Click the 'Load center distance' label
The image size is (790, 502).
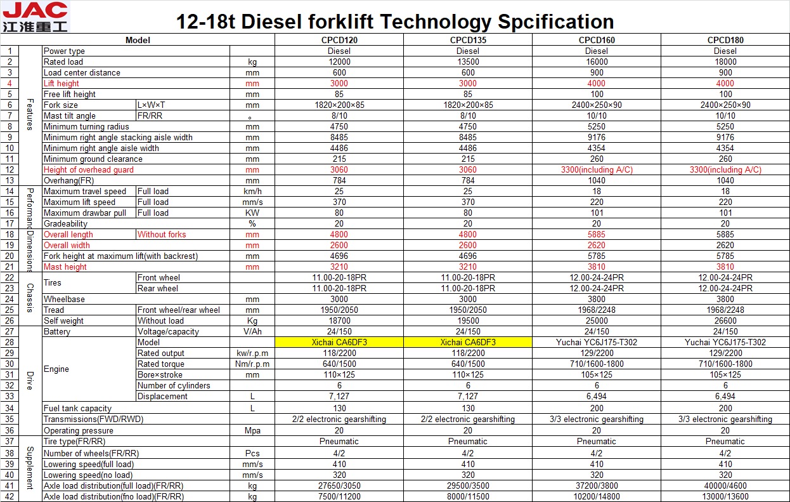pyautogui.click(x=82, y=73)
